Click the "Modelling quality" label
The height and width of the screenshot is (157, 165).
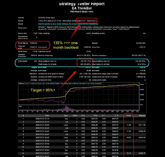pyautogui.click(x=98, y=33)
